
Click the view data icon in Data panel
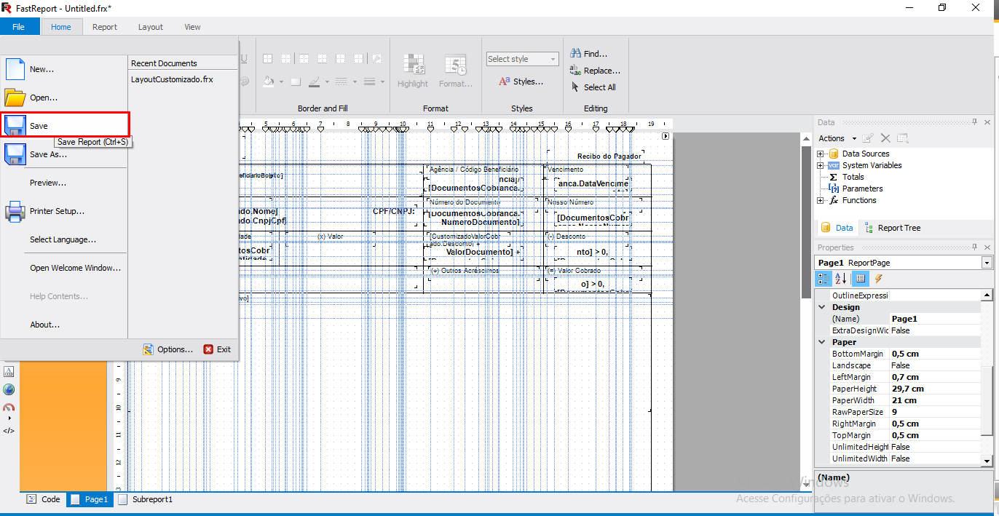click(903, 138)
